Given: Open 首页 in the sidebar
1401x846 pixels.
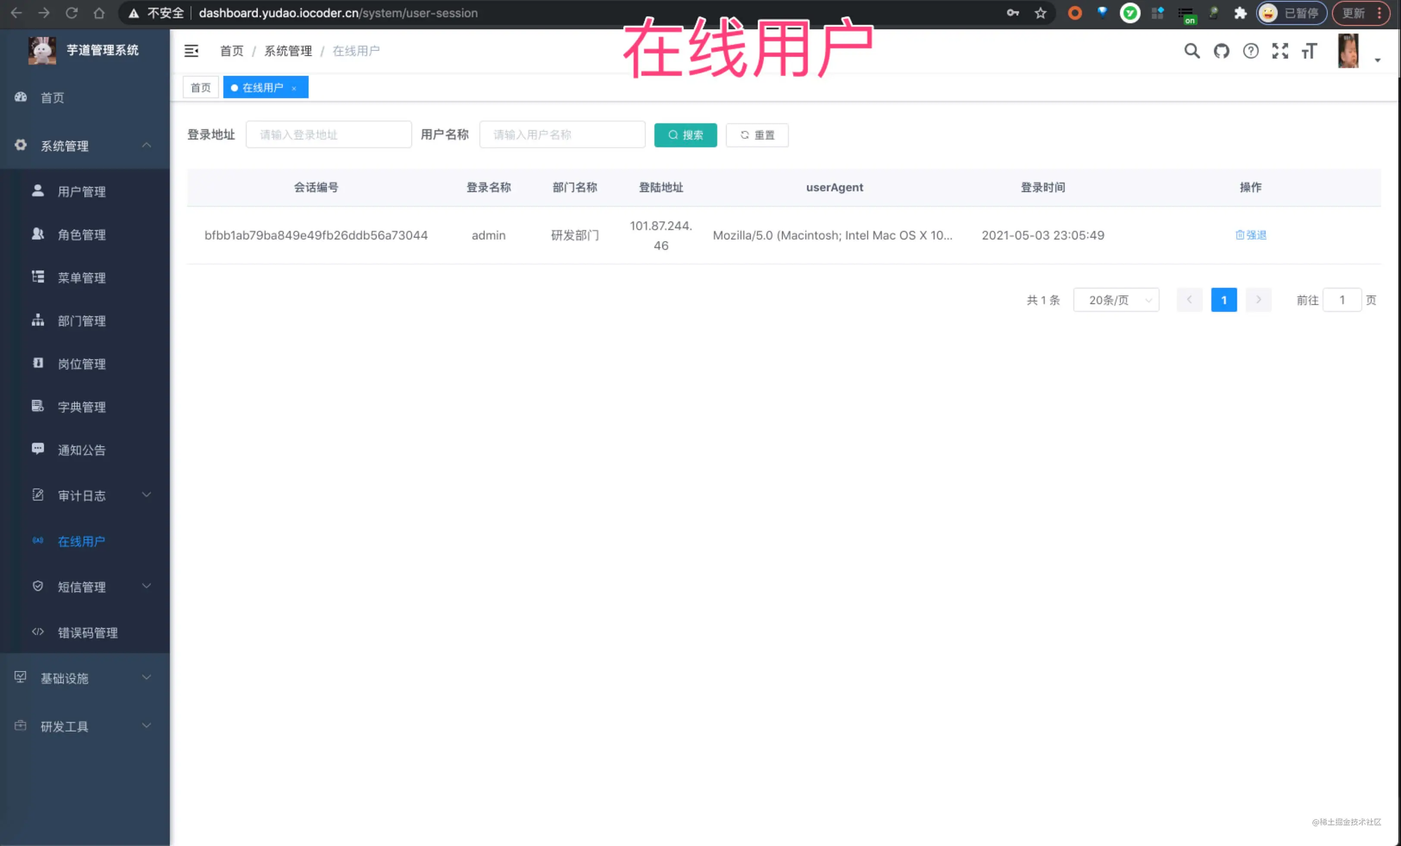Looking at the screenshot, I should tap(85, 98).
